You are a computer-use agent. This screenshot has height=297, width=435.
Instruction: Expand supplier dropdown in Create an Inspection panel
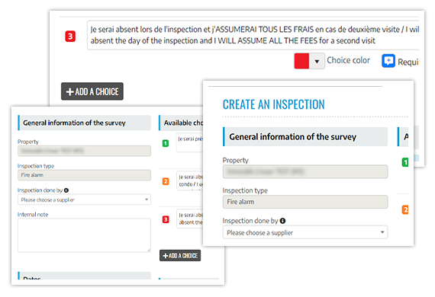305,232
